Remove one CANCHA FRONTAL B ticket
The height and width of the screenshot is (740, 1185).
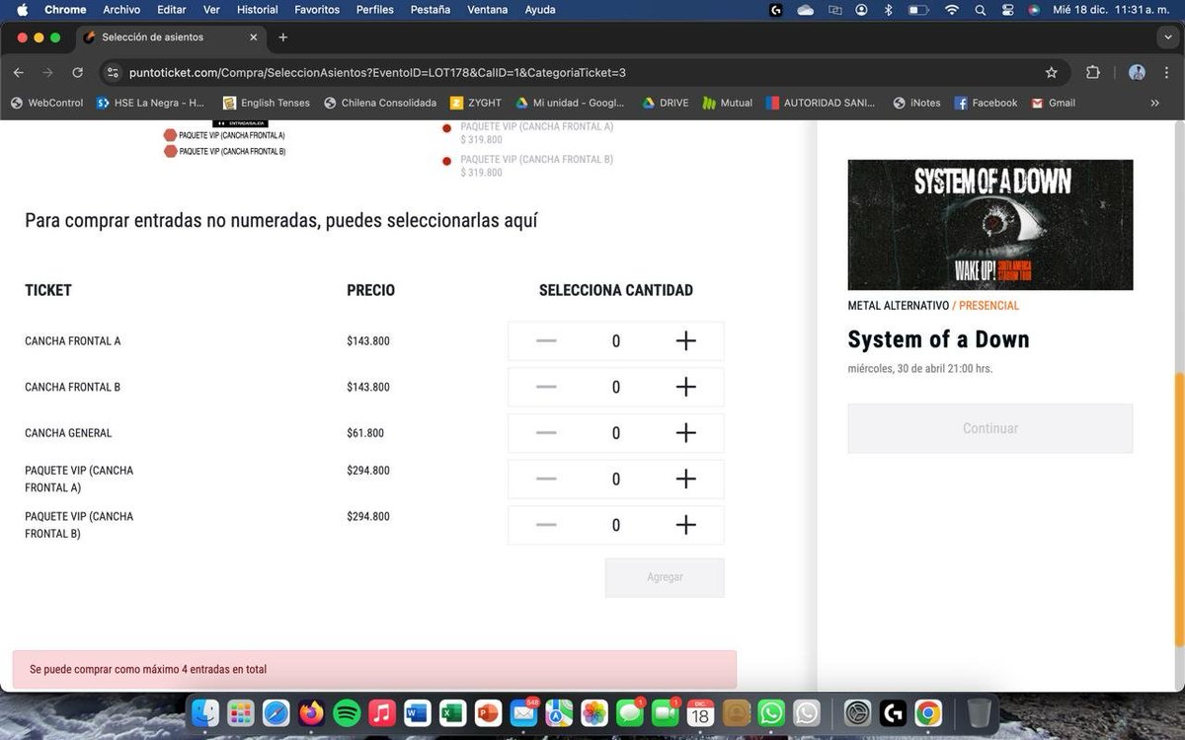(546, 387)
